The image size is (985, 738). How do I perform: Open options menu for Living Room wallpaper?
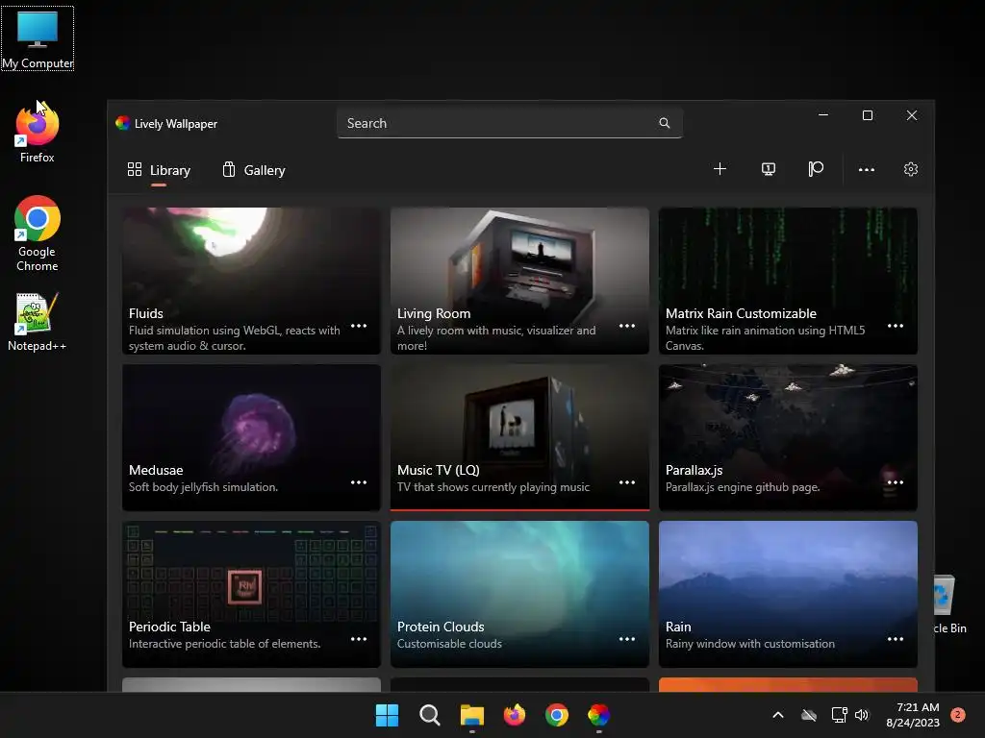tap(627, 326)
